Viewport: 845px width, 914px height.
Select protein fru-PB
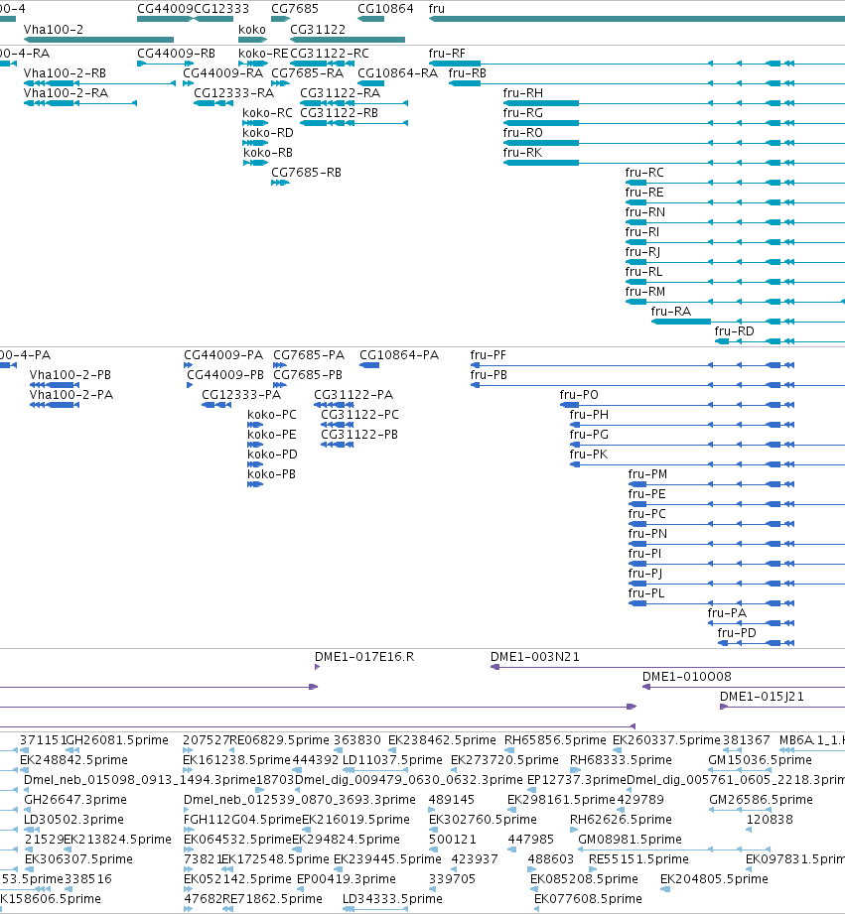click(489, 375)
